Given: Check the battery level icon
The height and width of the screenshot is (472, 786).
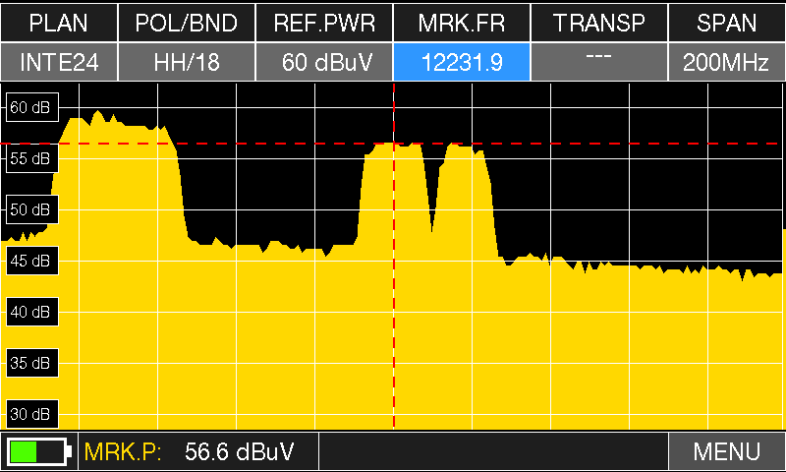Looking at the screenshot, I should 39,451.
